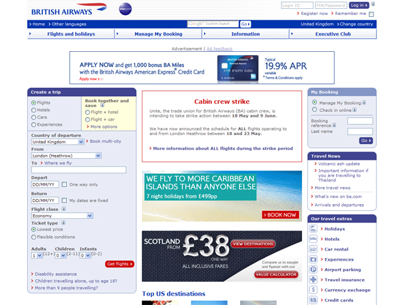Open Ticket type info icon
Screen dimensions: 409x305
tap(63, 222)
